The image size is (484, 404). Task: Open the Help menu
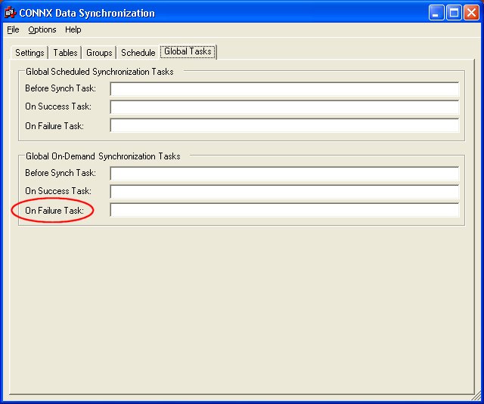click(x=73, y=29)
